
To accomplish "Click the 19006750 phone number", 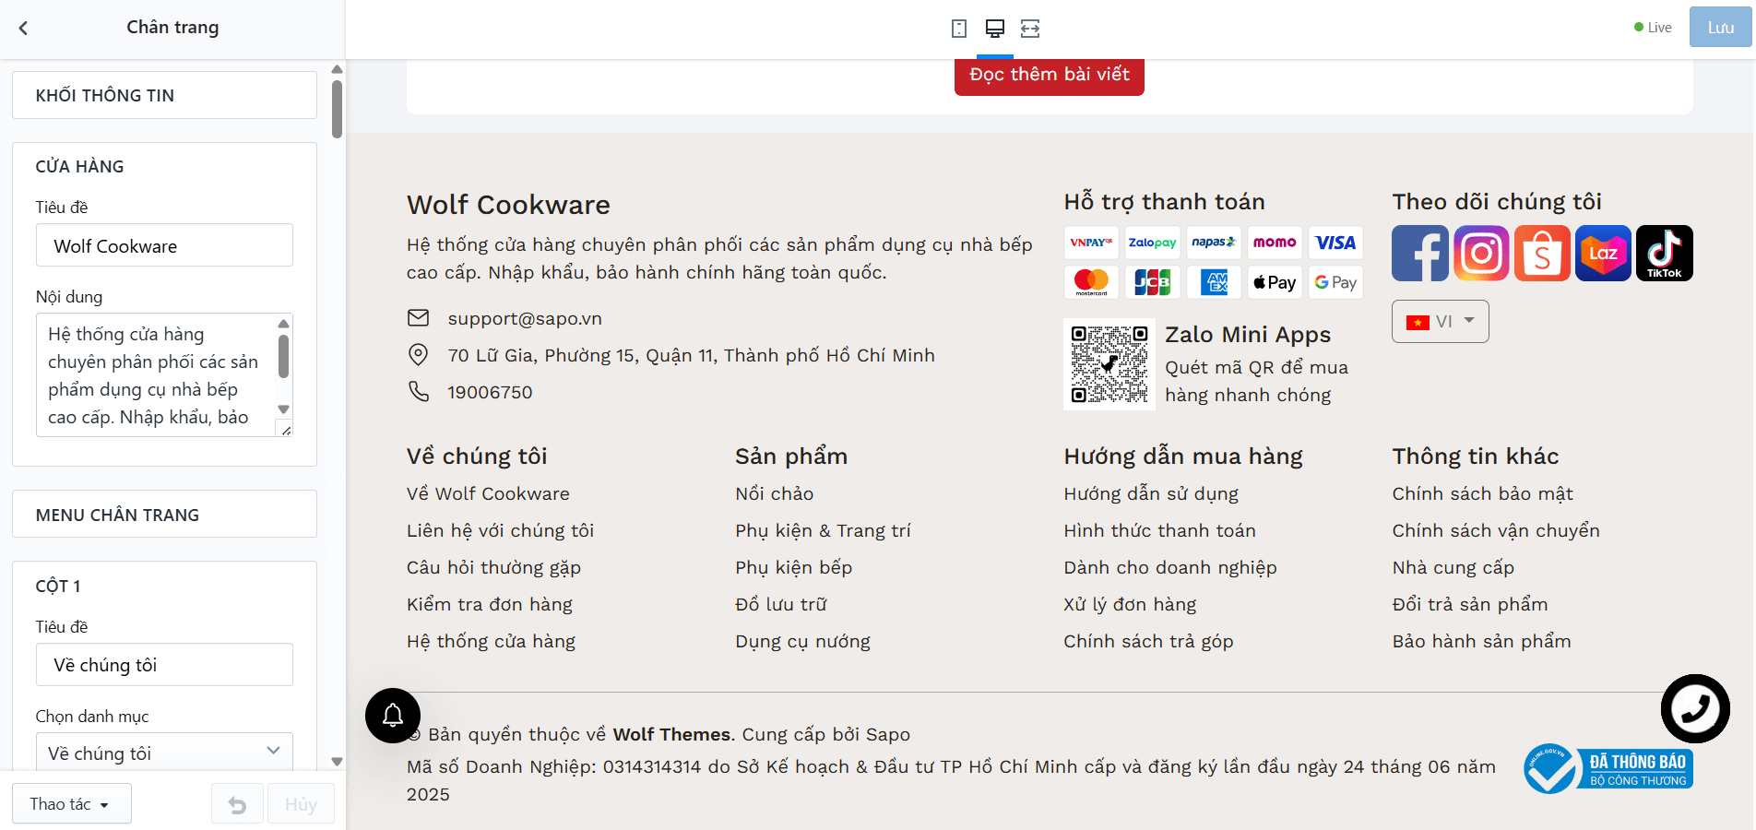I will pos(490,392).
